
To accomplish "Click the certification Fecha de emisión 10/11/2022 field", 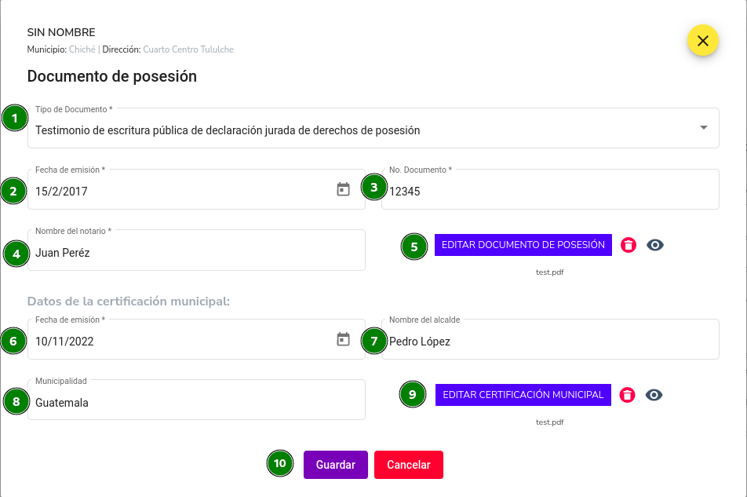I will pyautogui.click(x=196, y=339).
